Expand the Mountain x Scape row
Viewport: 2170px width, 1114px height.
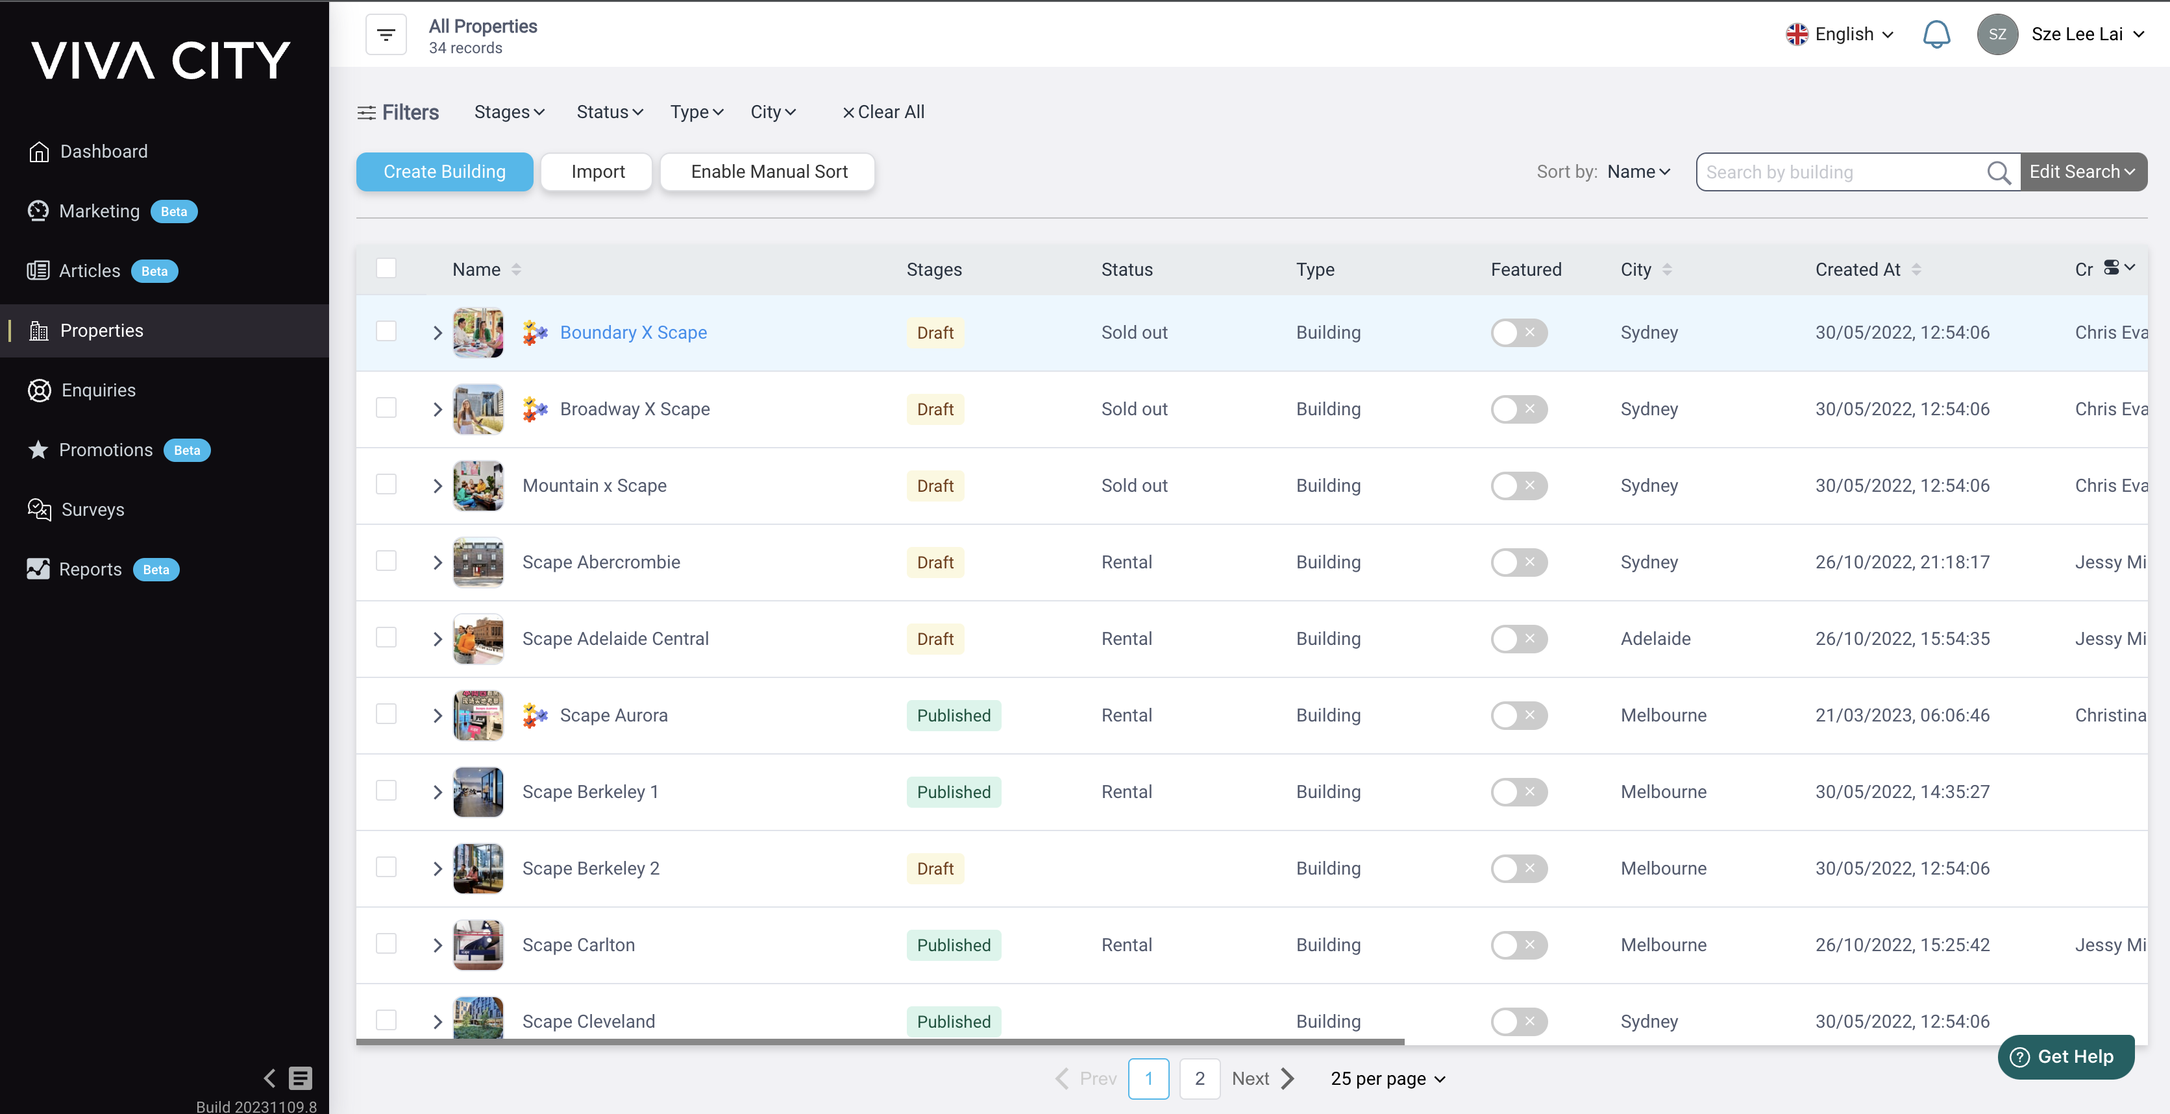[x=438, y=486]
